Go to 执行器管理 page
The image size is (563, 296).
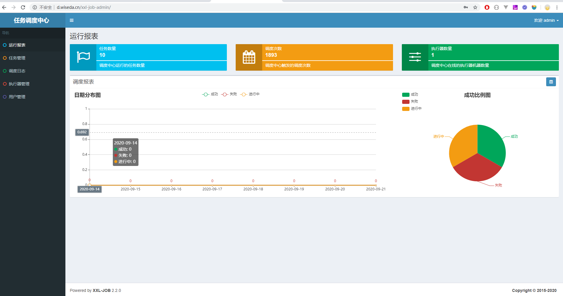pos(19,84)
